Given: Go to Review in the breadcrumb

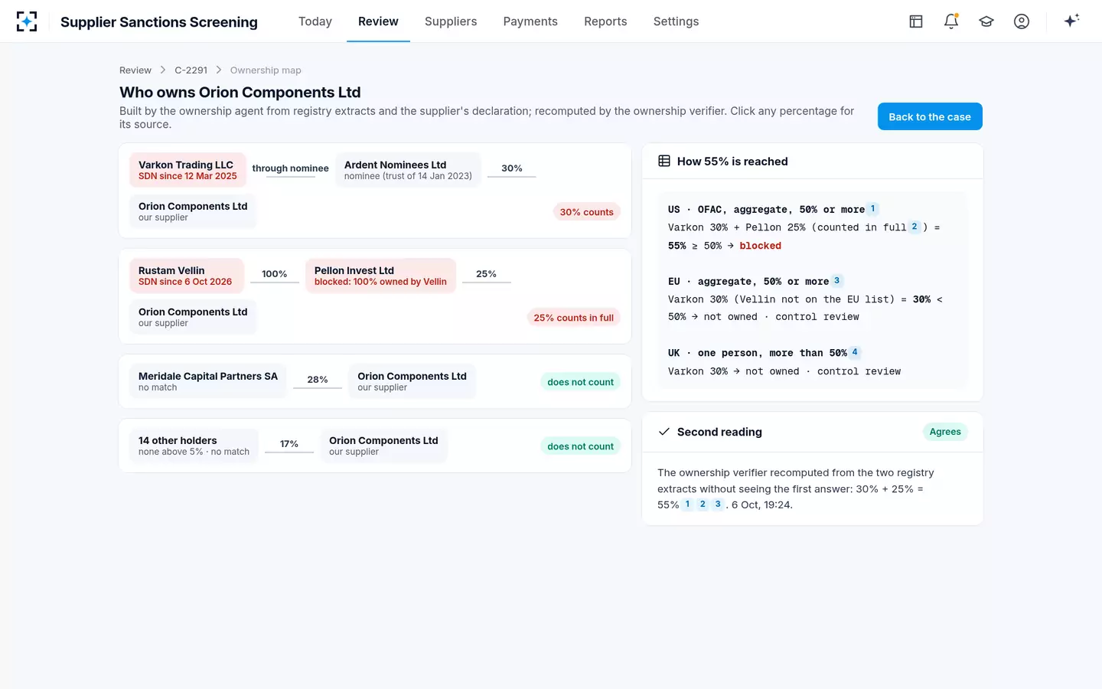Looking at the screenshot, I should [135, 70].
